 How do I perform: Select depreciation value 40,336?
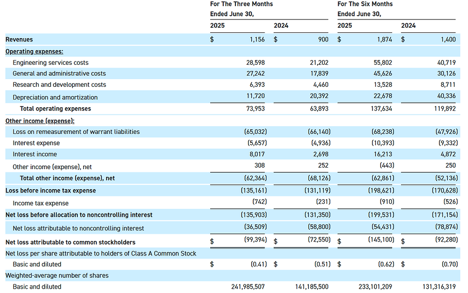click(447, 96)
